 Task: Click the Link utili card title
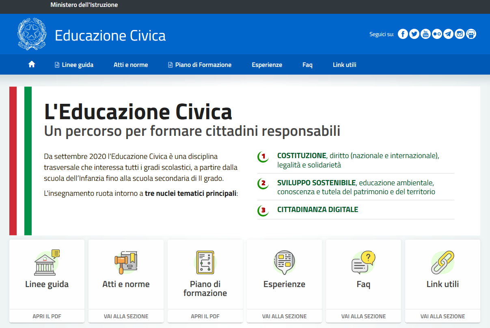click(443, 284)
